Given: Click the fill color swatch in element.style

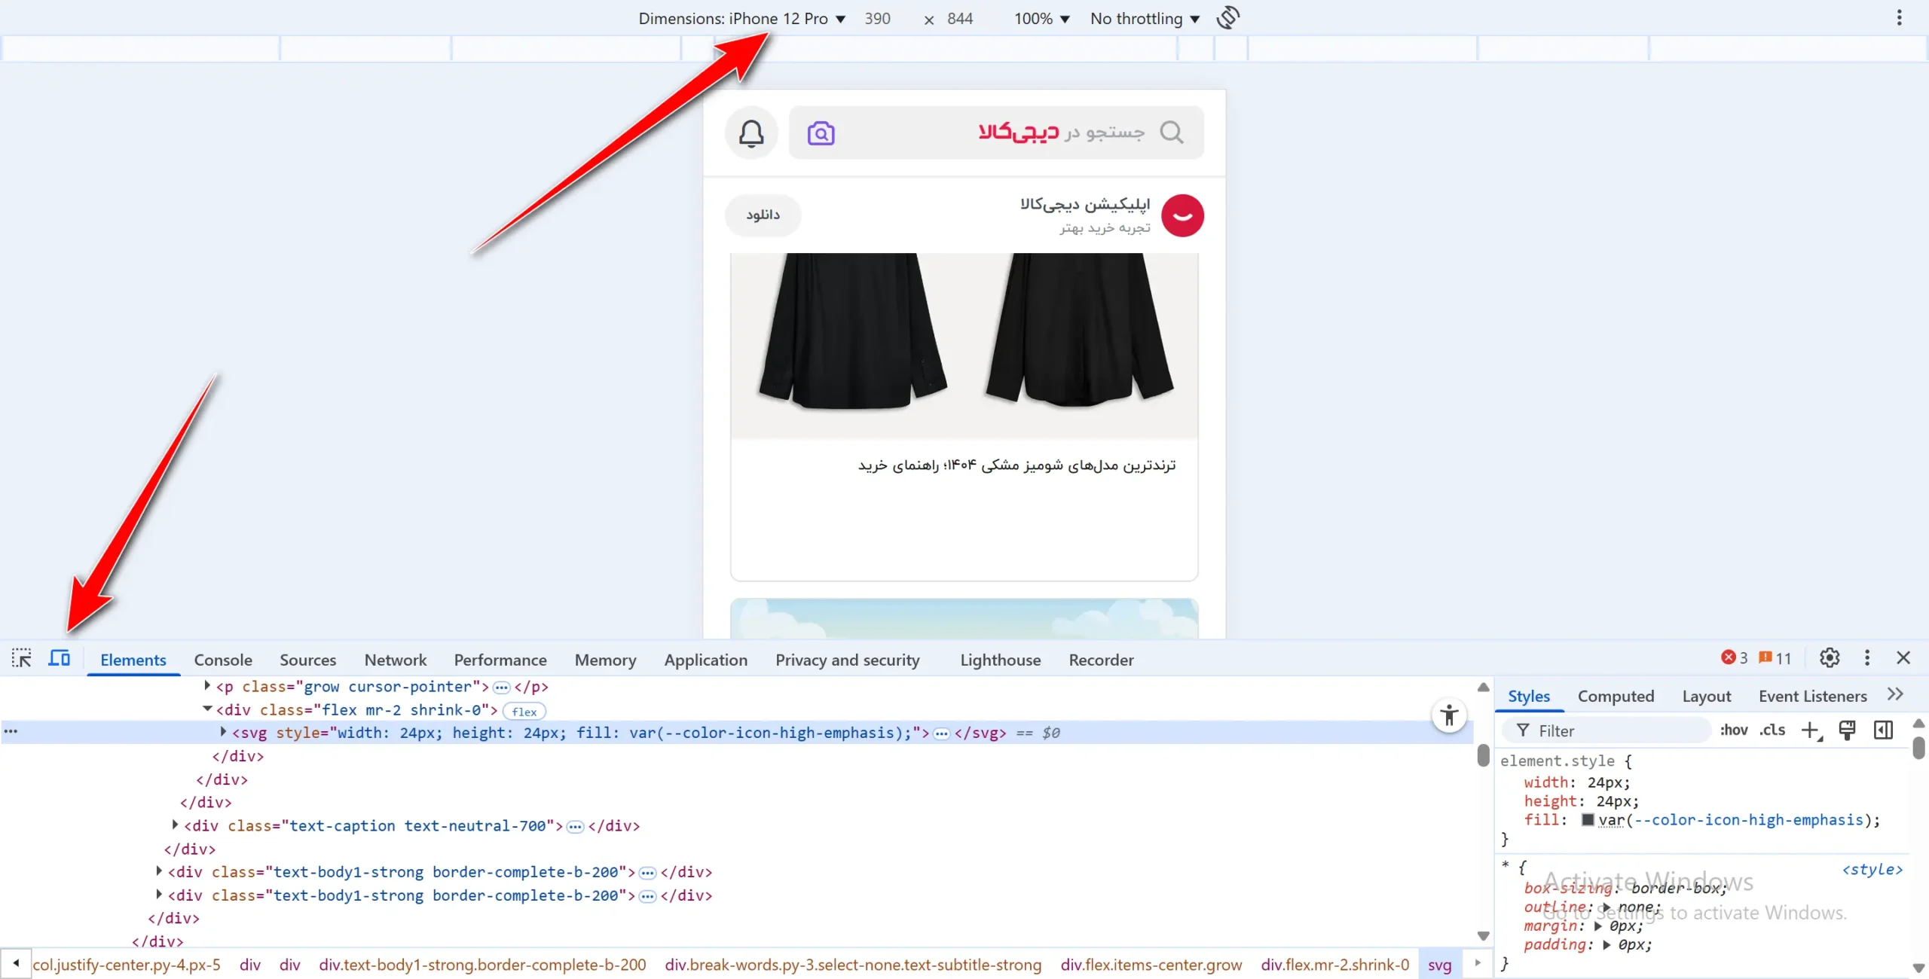Looking at the screenshot, I should point(1589,820).
